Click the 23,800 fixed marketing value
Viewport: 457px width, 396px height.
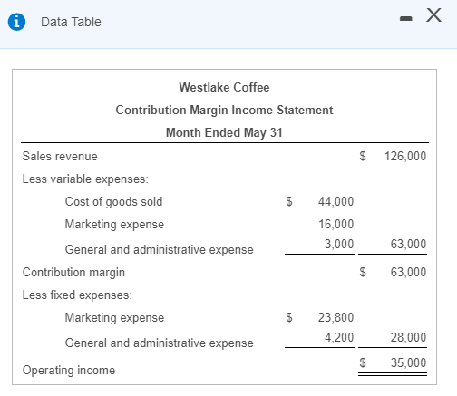coord(335,317)
